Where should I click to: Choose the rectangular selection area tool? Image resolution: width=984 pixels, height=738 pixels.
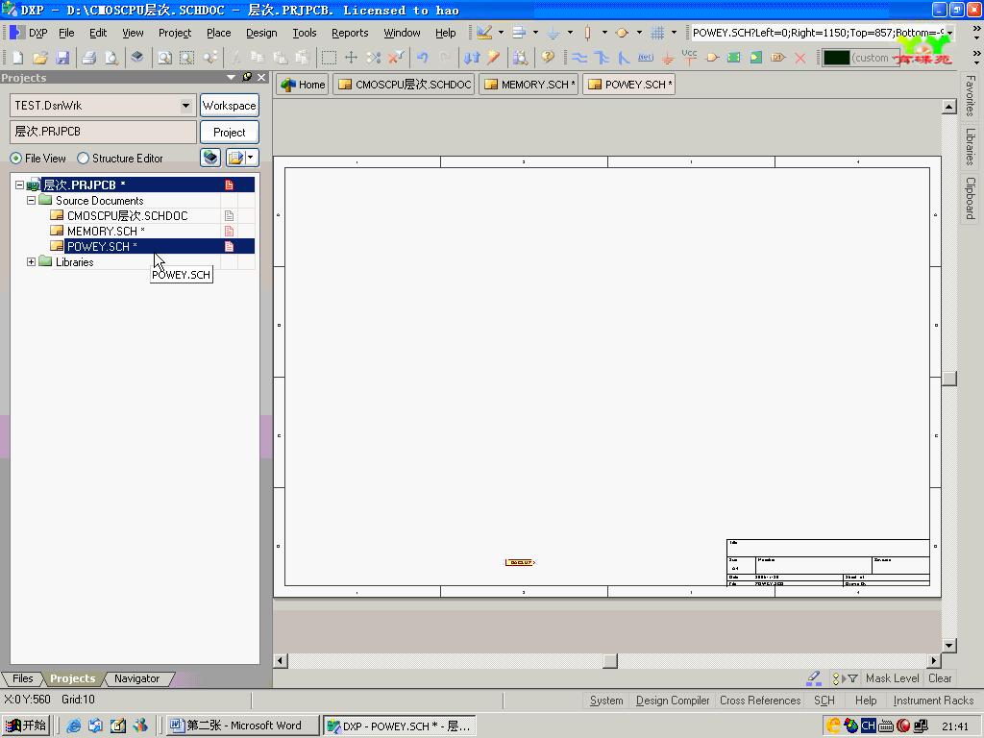[329, 58]
